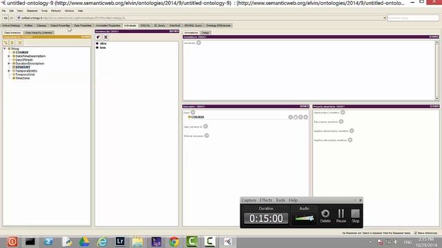The height and width of the screenshot is (248, 442).
Task: Add a new annotation with the plus circle
Action: pos(199,43)
